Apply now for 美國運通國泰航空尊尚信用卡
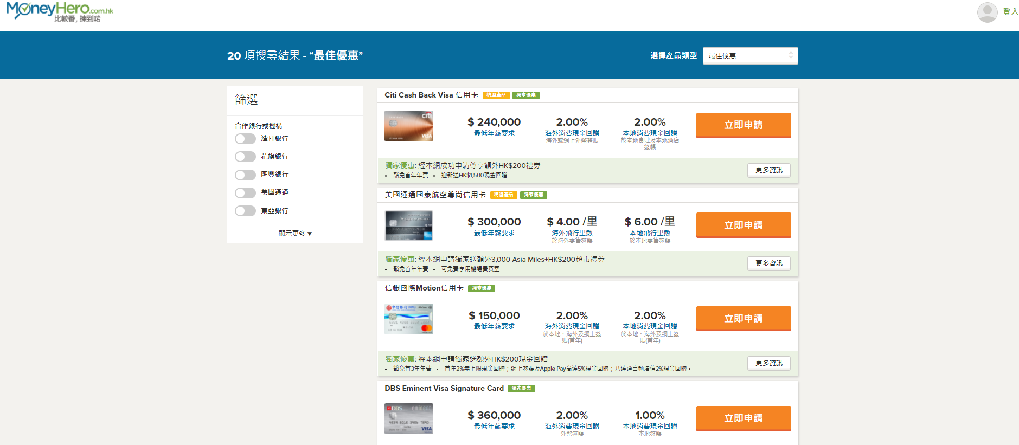This screenshot has width=1019, height=445. (744, 225)
